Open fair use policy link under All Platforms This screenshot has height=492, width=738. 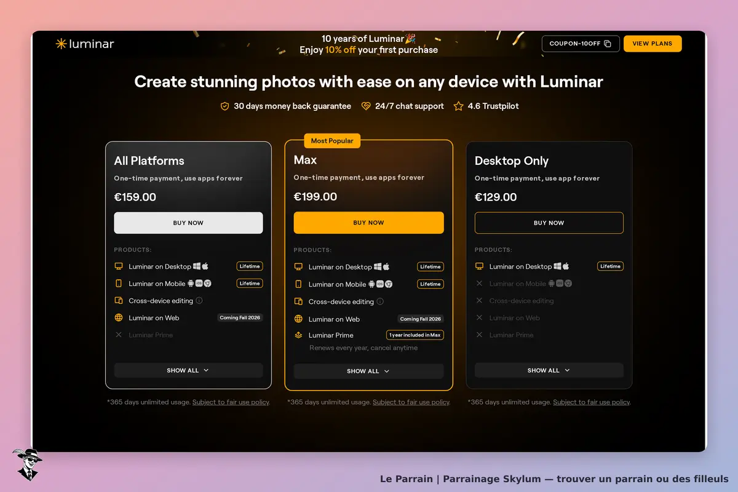tap(231, 402)
